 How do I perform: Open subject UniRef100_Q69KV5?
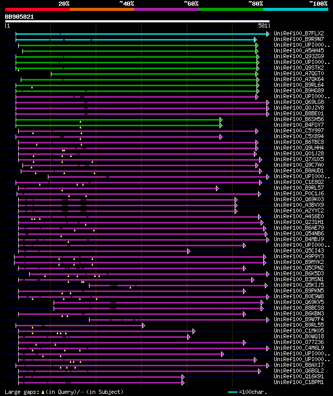(x=299, y=302)
